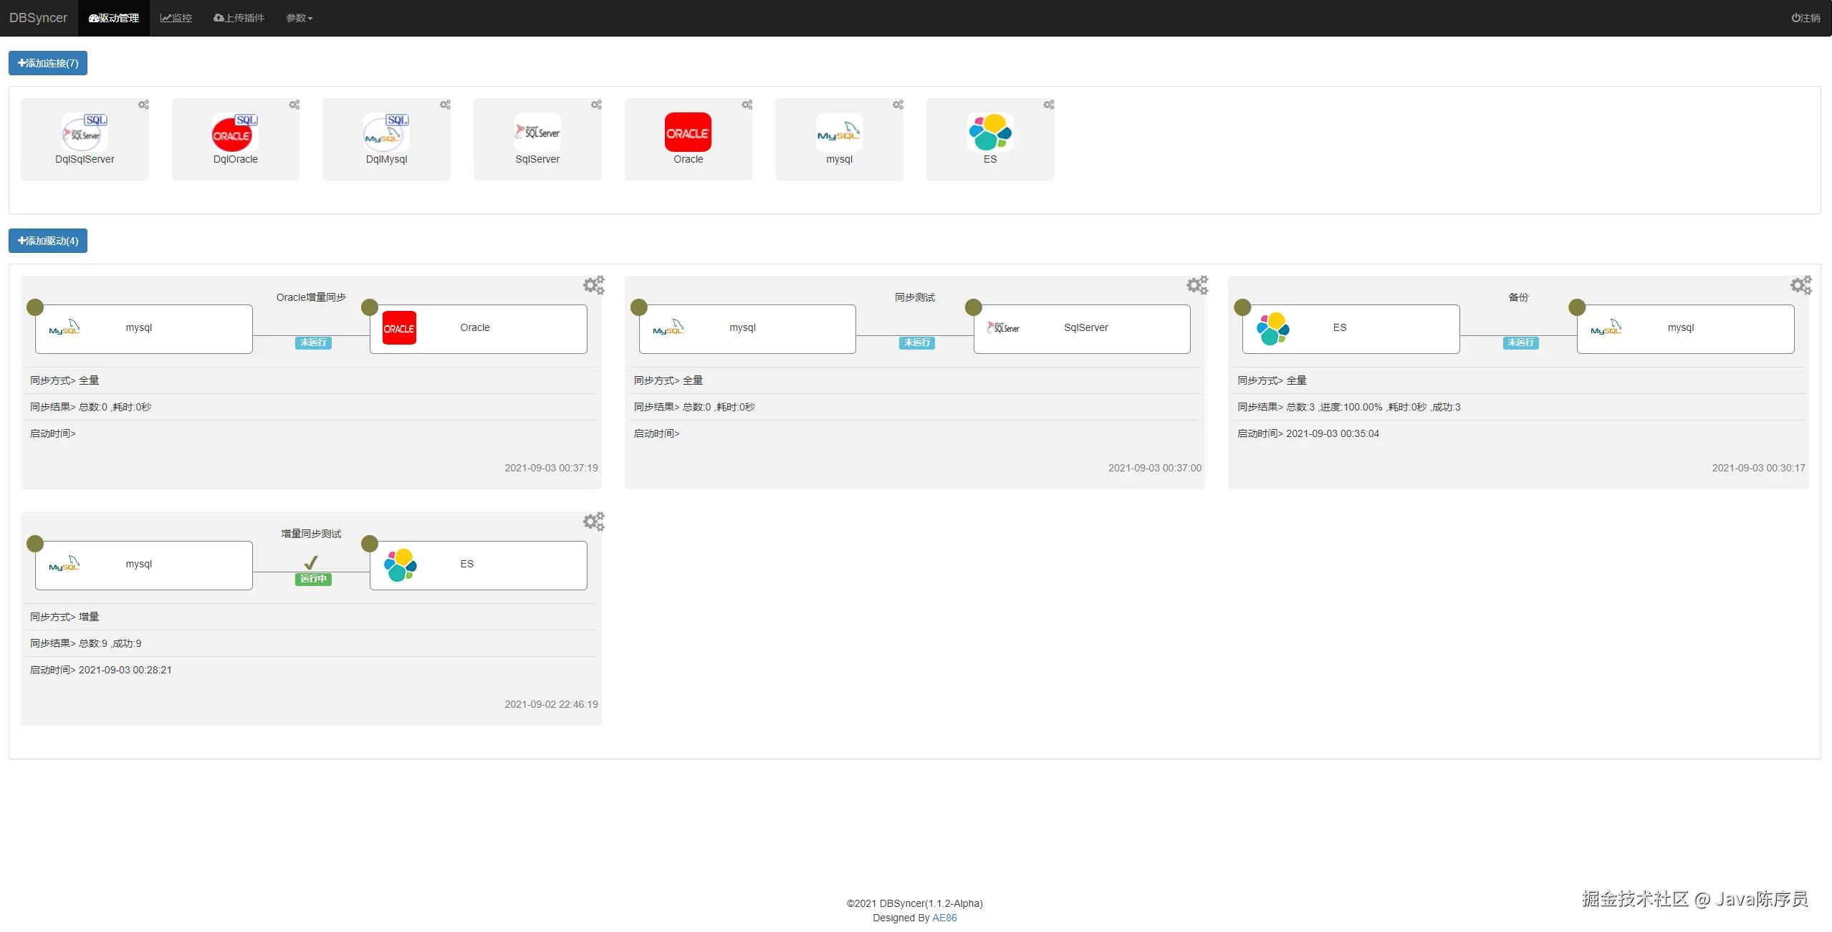This screenshot has width=1832, height=932.
Task: Expand the 参数 dropdown menu
Action: point(299,18)
